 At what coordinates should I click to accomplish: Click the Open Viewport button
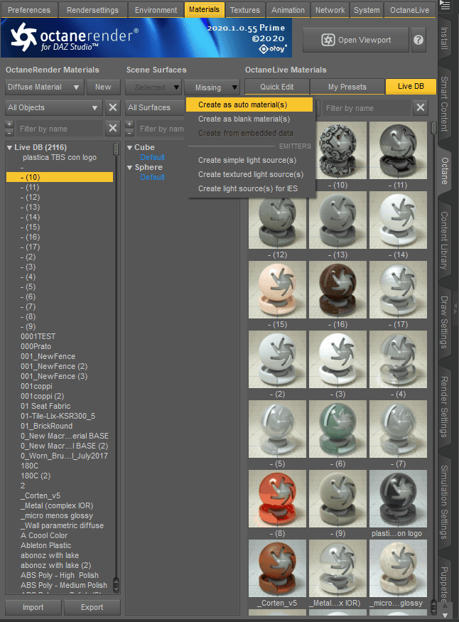click(x=356, y=40)
